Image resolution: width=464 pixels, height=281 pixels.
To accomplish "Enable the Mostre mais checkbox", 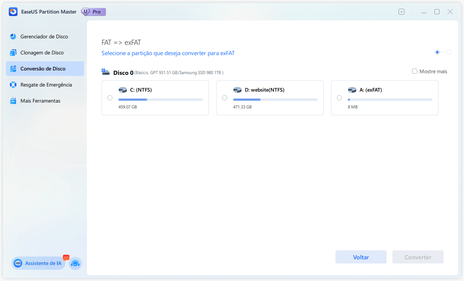I will [x=415, y=72].
